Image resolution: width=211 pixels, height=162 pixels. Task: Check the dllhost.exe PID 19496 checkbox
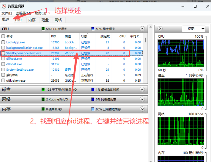pyautogui.click(x=3, y=59)
